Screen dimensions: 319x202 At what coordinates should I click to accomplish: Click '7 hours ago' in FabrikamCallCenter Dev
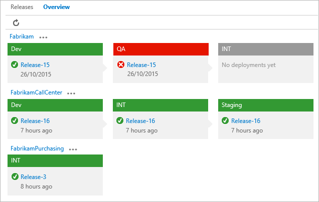coord(37,130)
